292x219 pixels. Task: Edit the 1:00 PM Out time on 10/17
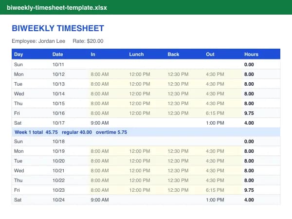(x=215, y=123)
